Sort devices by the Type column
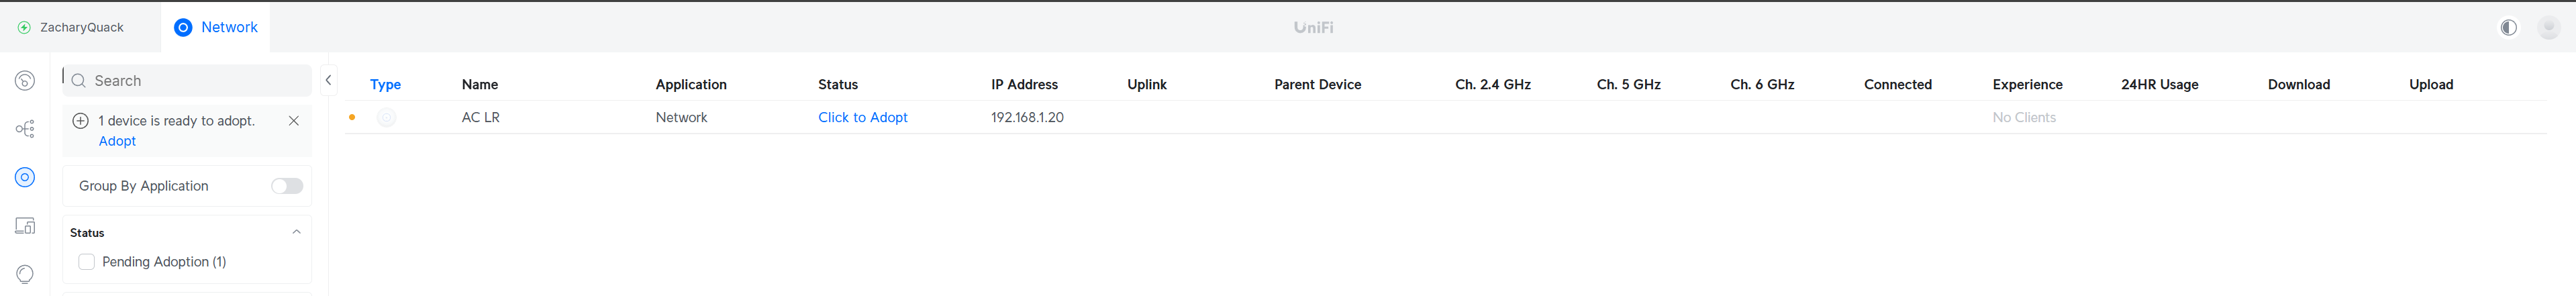This screenshot has width=2576, height=296. 385,85
